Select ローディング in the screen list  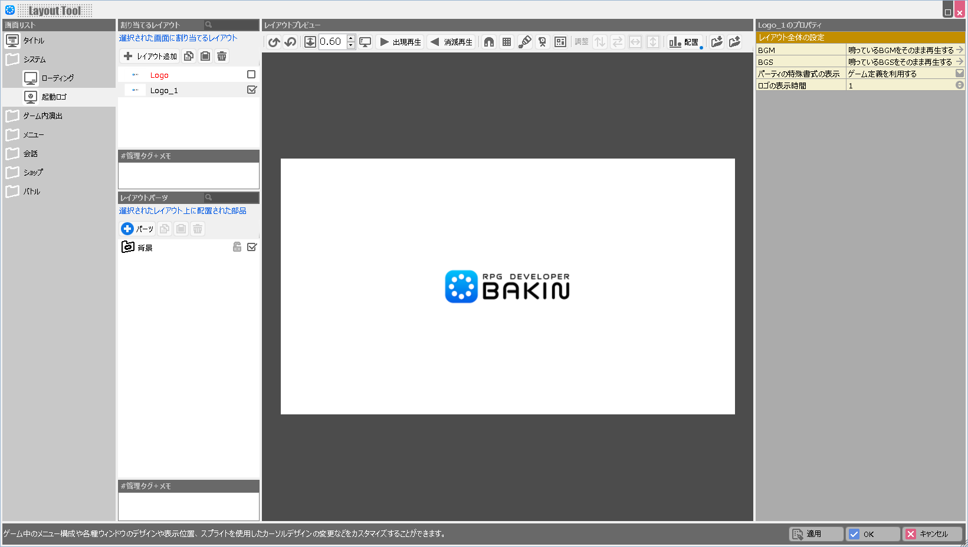point(57,78)
